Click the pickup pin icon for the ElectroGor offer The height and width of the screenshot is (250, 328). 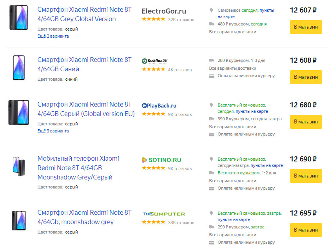click(211, 10)
